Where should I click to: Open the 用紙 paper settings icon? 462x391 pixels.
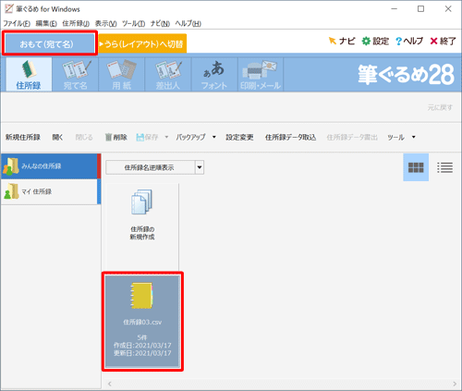[122, 75]
